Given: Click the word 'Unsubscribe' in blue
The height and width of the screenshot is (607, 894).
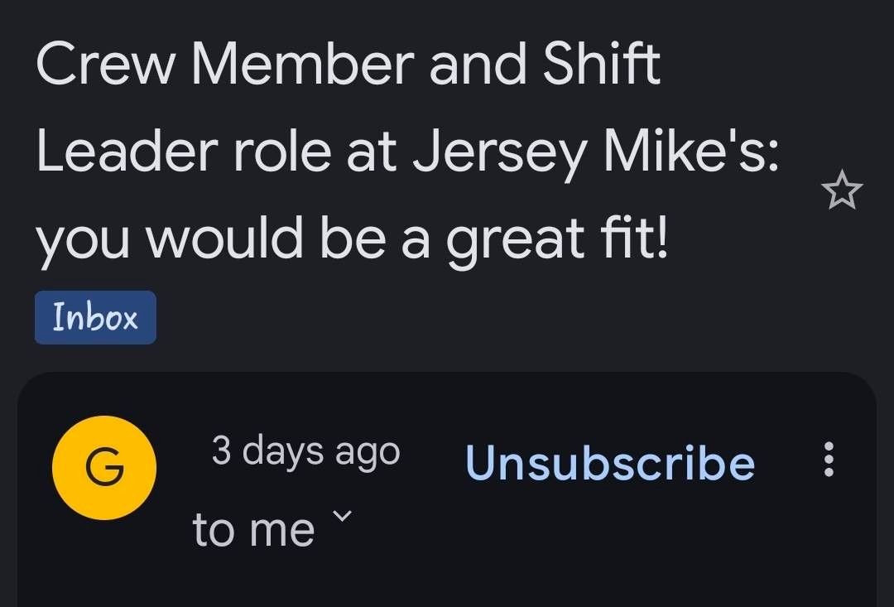Looking at the screenshot, I should [x=610, y=462].
